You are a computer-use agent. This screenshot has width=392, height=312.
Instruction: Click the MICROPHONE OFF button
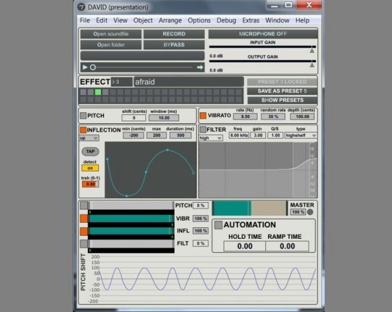click(263, 34)
